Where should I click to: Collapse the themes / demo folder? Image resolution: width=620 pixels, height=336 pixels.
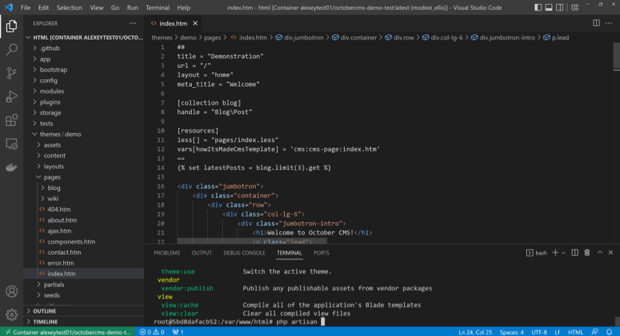[x=84, y=134]
